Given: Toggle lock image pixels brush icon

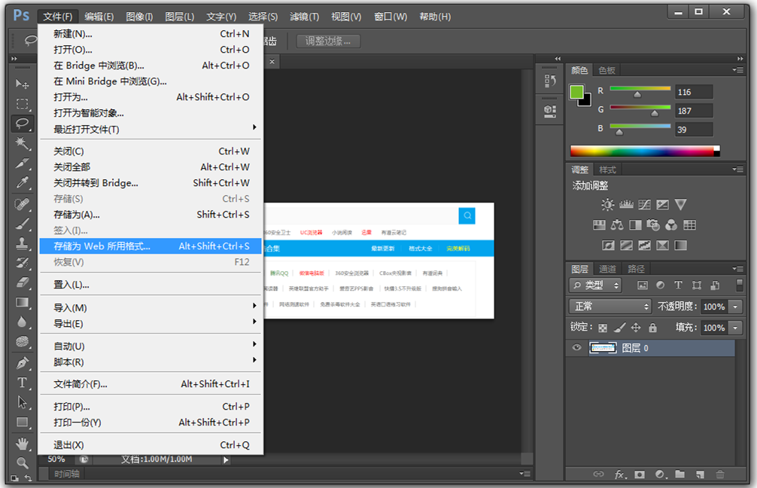Looking at the screenshot, I should click(x=619, y=328).
